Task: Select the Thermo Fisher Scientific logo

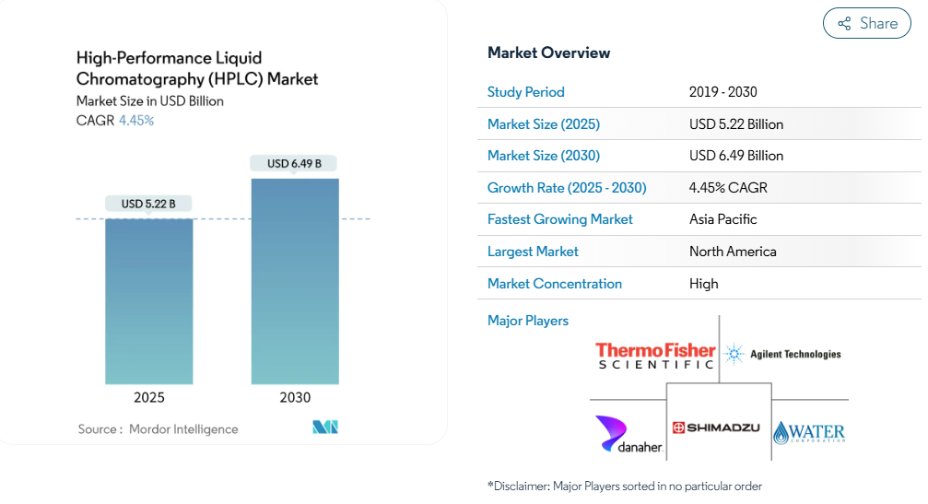Action: pos(655,356)
